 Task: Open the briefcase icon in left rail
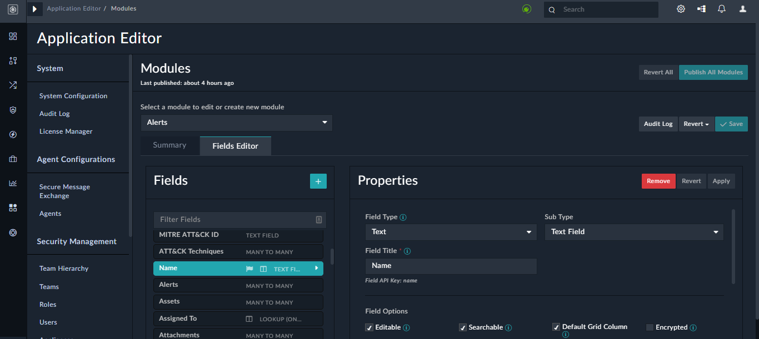13,159
